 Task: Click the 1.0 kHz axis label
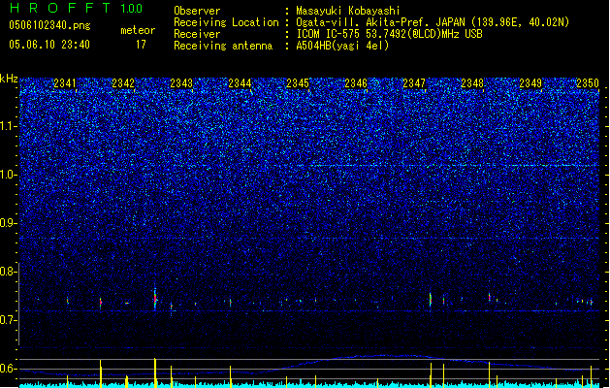click(9, 175)
